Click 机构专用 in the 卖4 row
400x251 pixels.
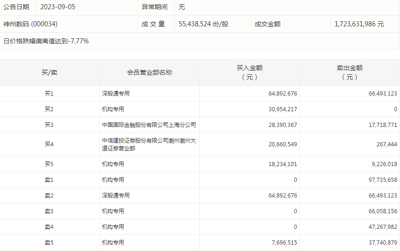pos(113,227)
